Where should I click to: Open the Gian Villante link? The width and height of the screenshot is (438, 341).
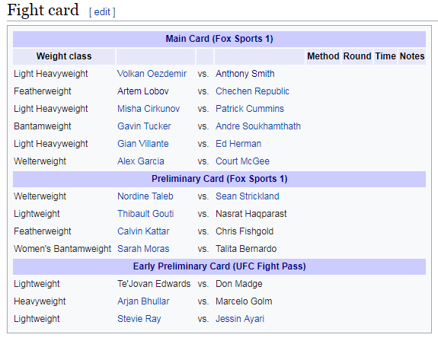click(142, 144)
